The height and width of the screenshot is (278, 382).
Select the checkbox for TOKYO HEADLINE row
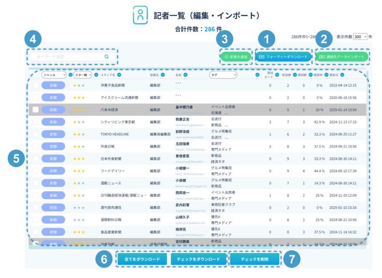(35, 134)
